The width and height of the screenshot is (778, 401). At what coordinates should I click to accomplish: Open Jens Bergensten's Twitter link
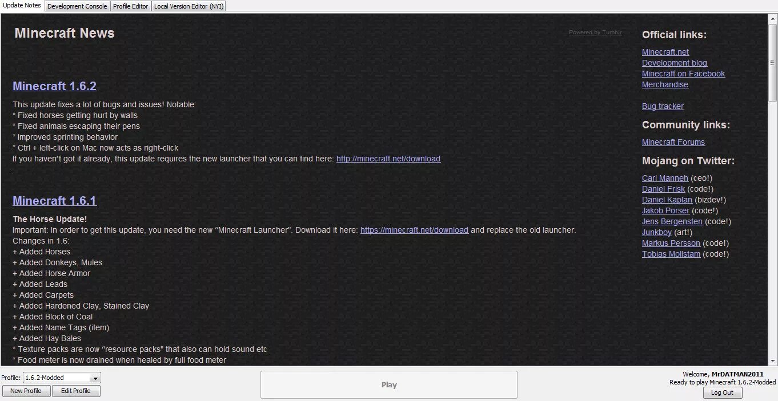click(x=672, y=221)
